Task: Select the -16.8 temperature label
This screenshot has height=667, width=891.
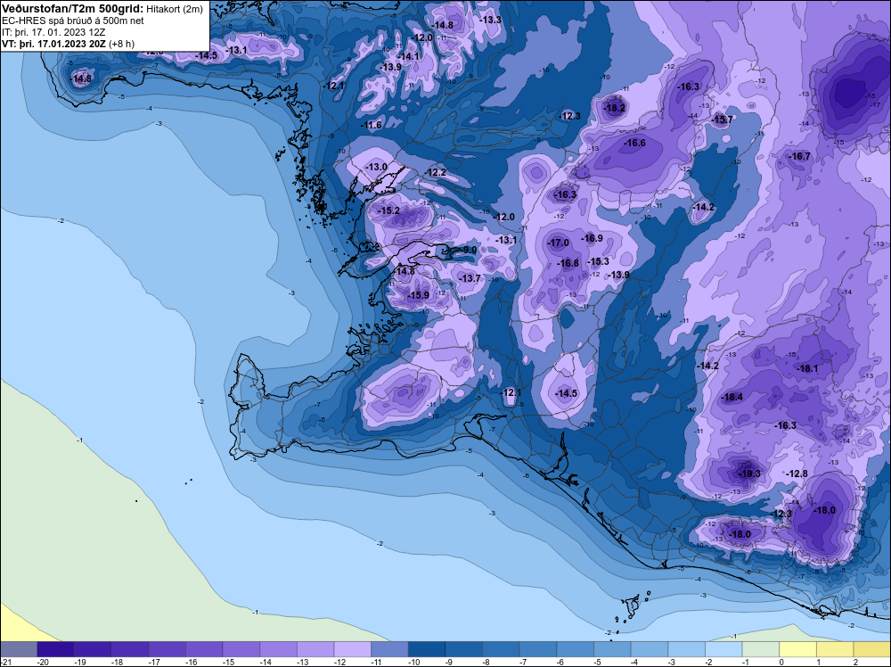Action: tap(568, 263)
